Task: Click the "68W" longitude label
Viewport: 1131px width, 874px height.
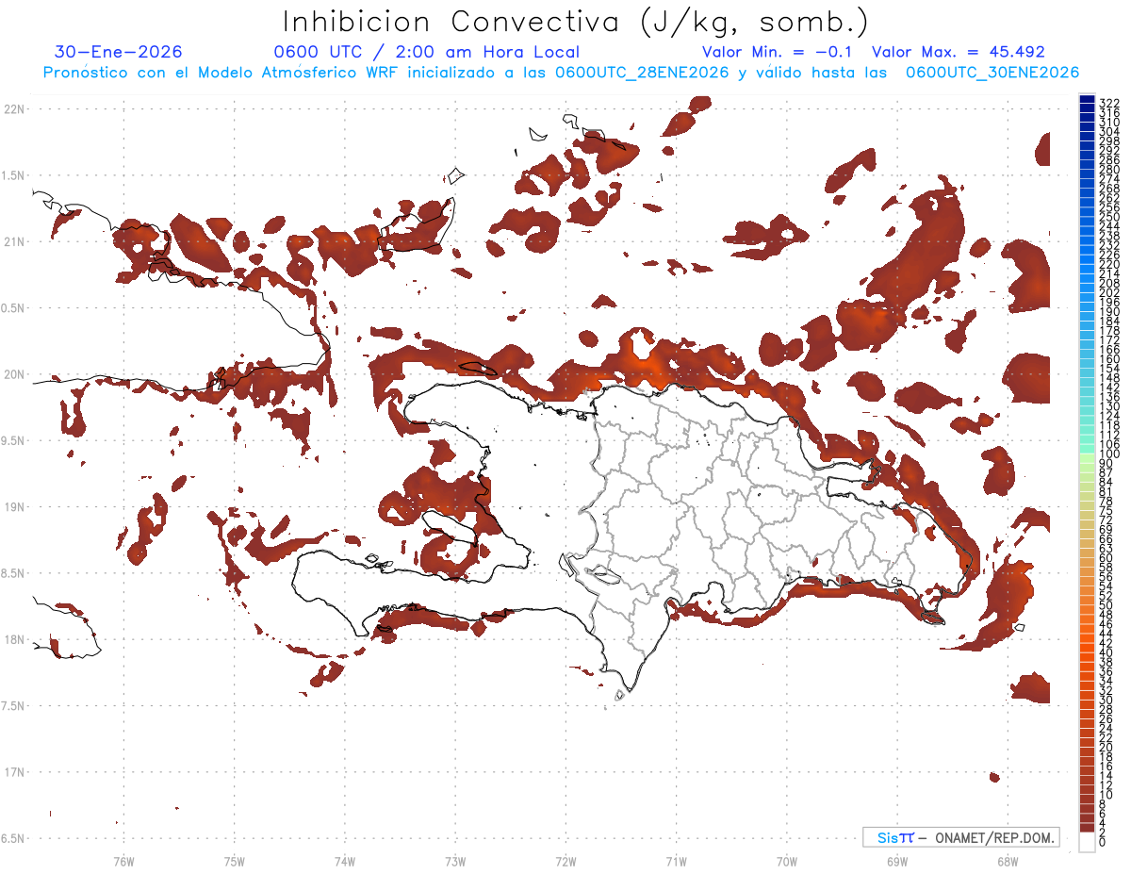Action: point(1007,861)
